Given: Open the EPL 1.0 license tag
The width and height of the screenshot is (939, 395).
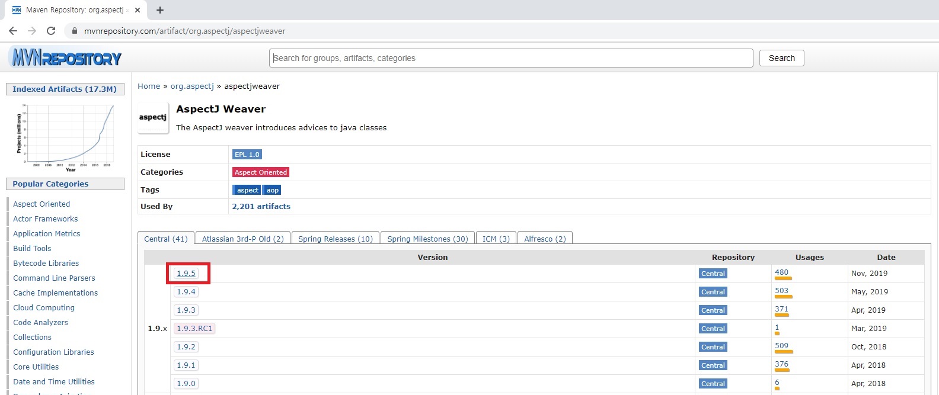Looking at the screenshot, I should pos(247,155).
